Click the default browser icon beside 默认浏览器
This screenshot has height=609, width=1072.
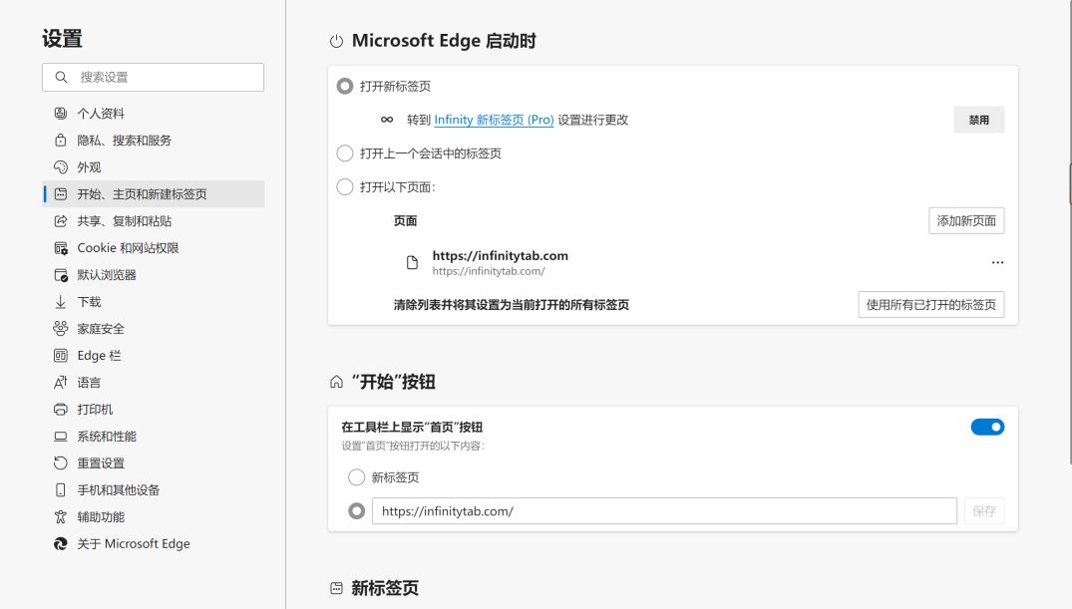click(61, 275)
